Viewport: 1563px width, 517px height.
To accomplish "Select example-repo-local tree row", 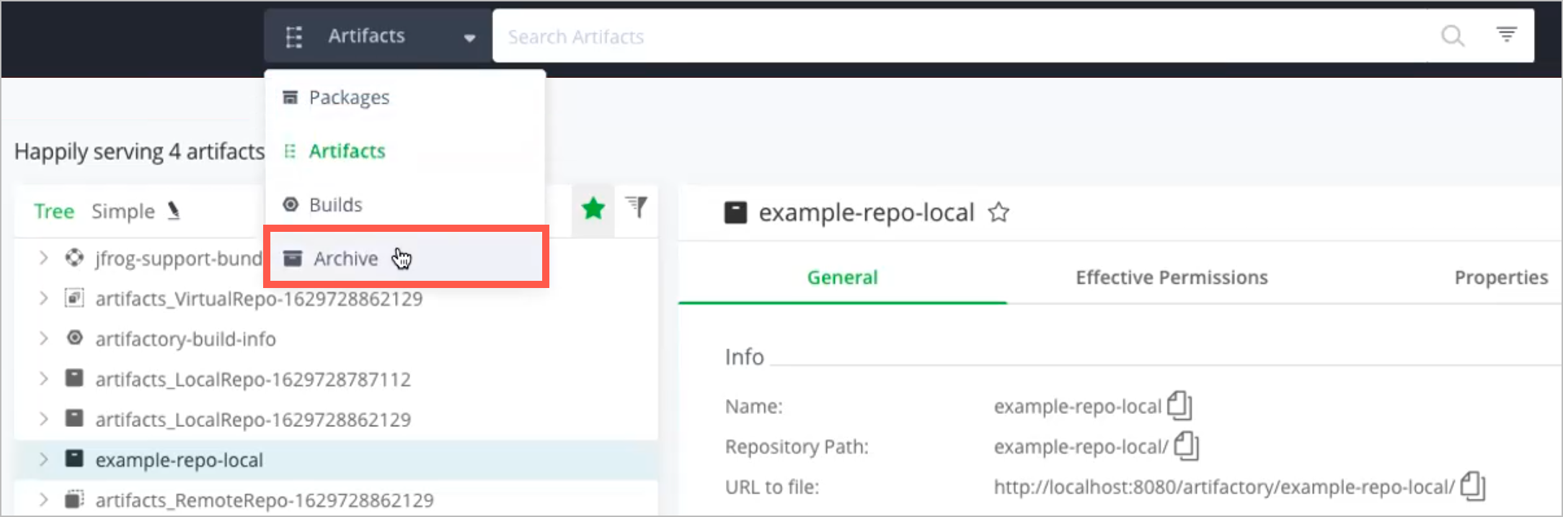I will 336,459.
